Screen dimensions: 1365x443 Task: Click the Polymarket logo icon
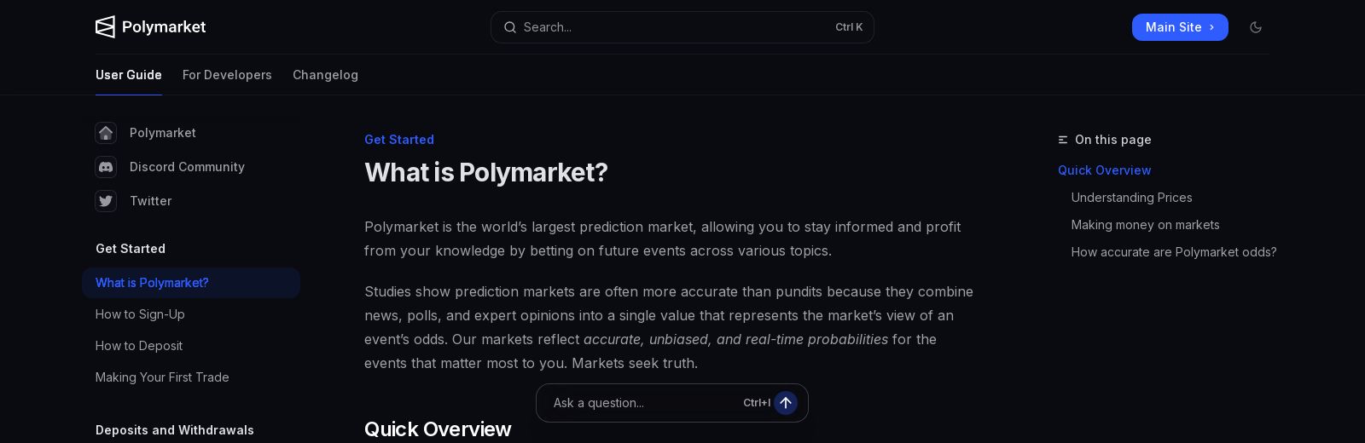105,27
